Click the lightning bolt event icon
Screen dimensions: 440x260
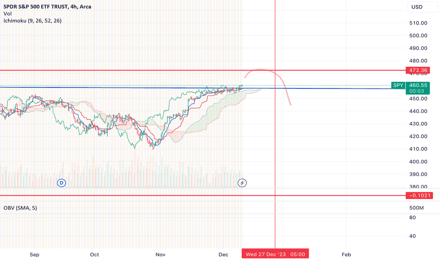[x=242, y=183]
